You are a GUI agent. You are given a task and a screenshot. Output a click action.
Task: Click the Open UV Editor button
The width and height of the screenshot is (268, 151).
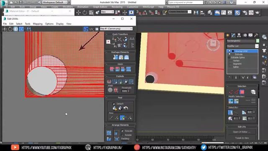click(x=242, y=132)
